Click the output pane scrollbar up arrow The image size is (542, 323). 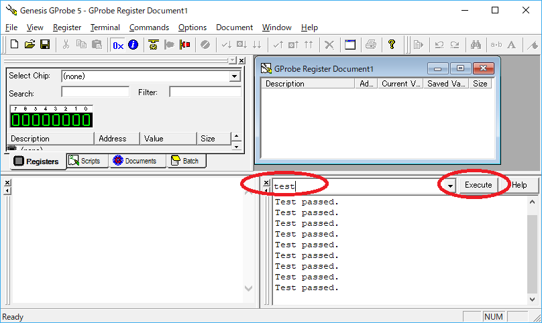[x=533, y=202]
